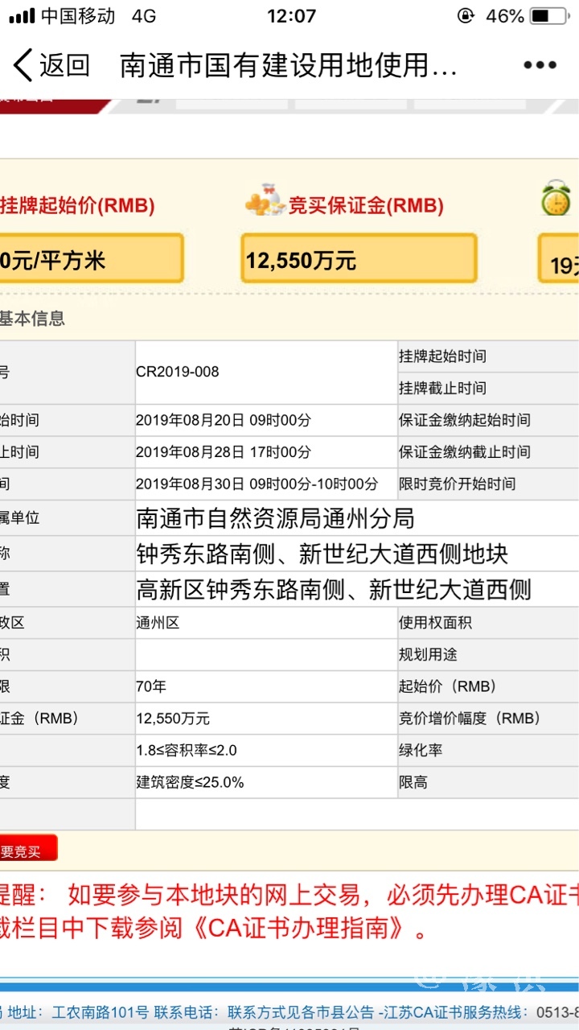
Task: Tap the battery icon in status bar
Action: [549, 16]
